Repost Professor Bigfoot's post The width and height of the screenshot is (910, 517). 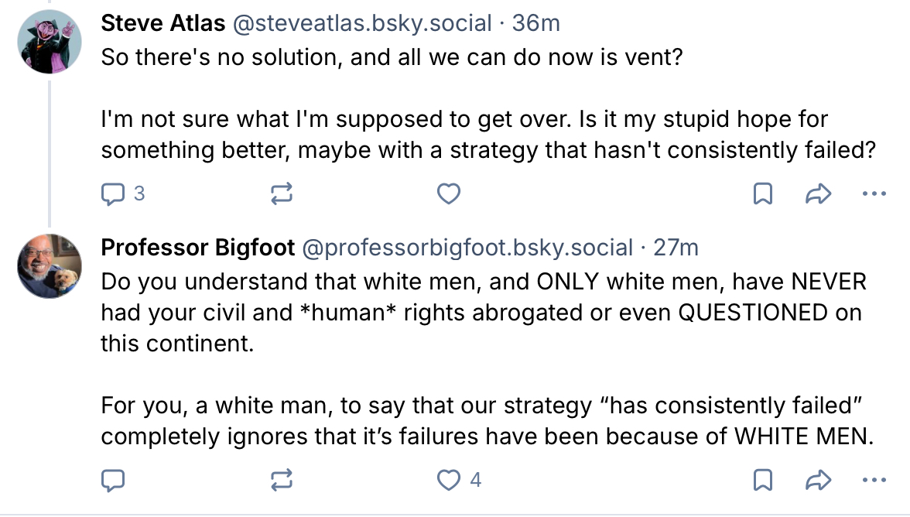point(282,481)
